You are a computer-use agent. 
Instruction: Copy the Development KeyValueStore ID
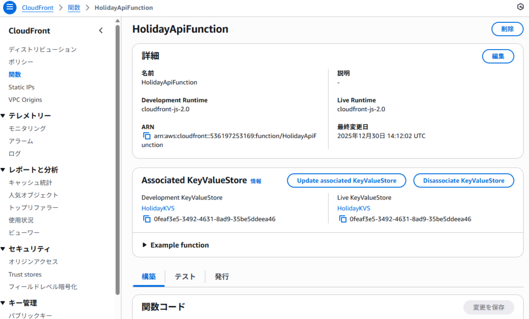[x=147, y=219]
